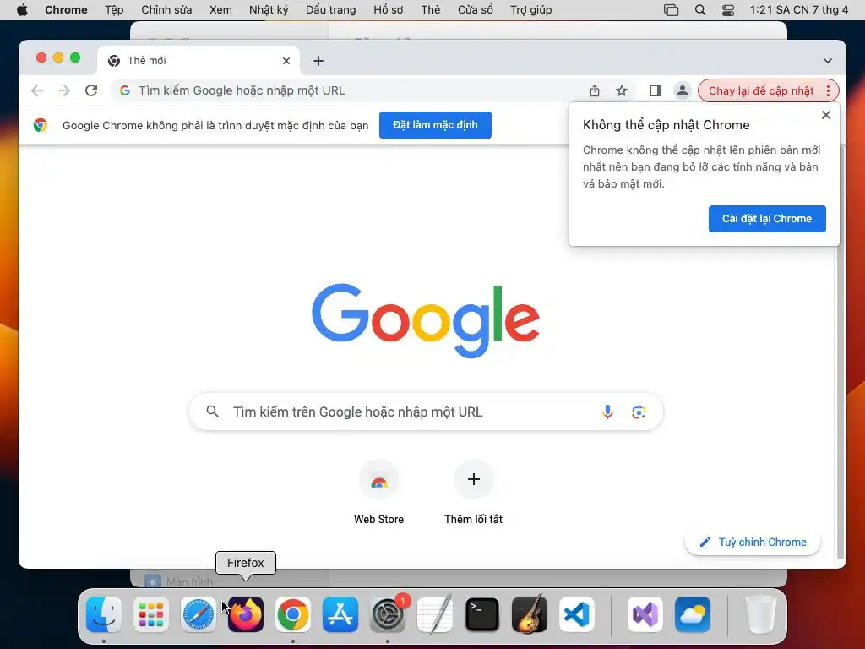Open Terminal from the Dock
The height and width of the screenshot is (649, 865).
pyautogui.click(x=482, y=614)
